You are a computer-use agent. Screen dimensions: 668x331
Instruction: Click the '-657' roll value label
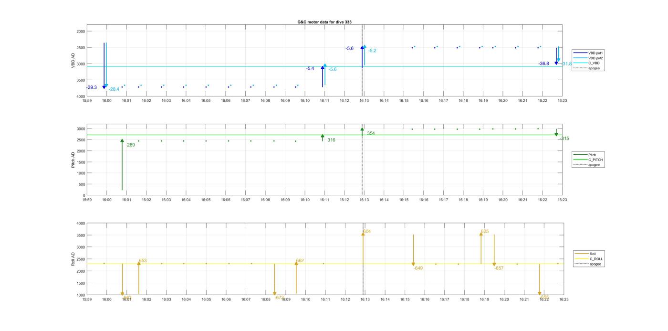pos(499,268)
